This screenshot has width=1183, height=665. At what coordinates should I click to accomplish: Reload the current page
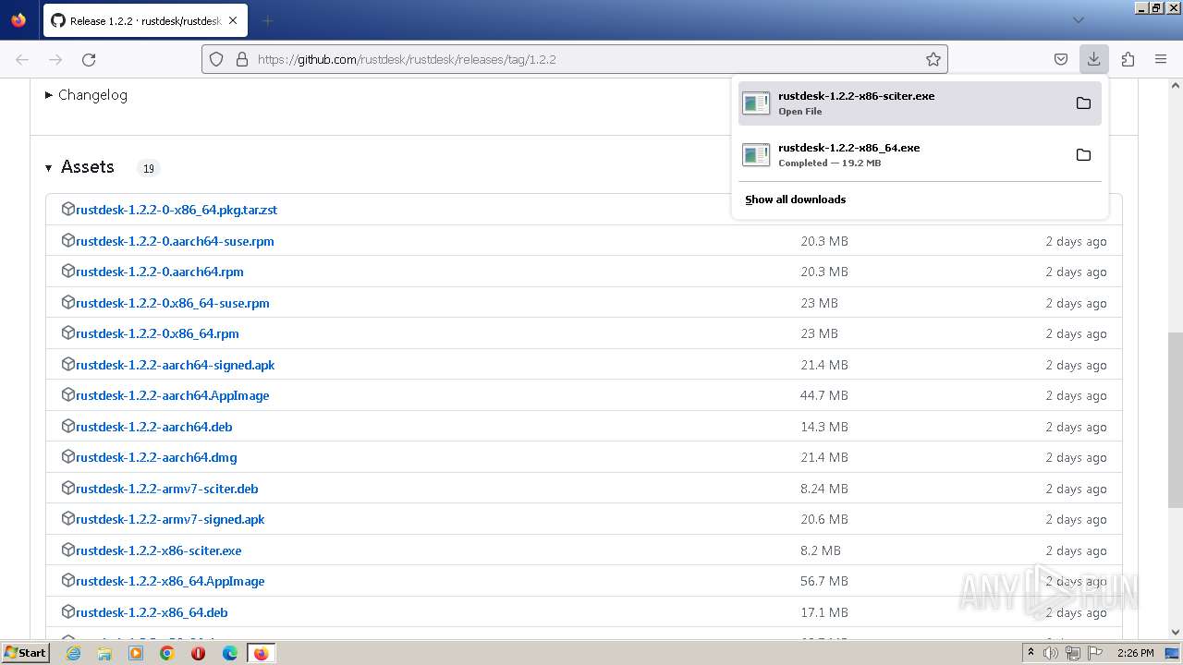click(x=89, y=59)
